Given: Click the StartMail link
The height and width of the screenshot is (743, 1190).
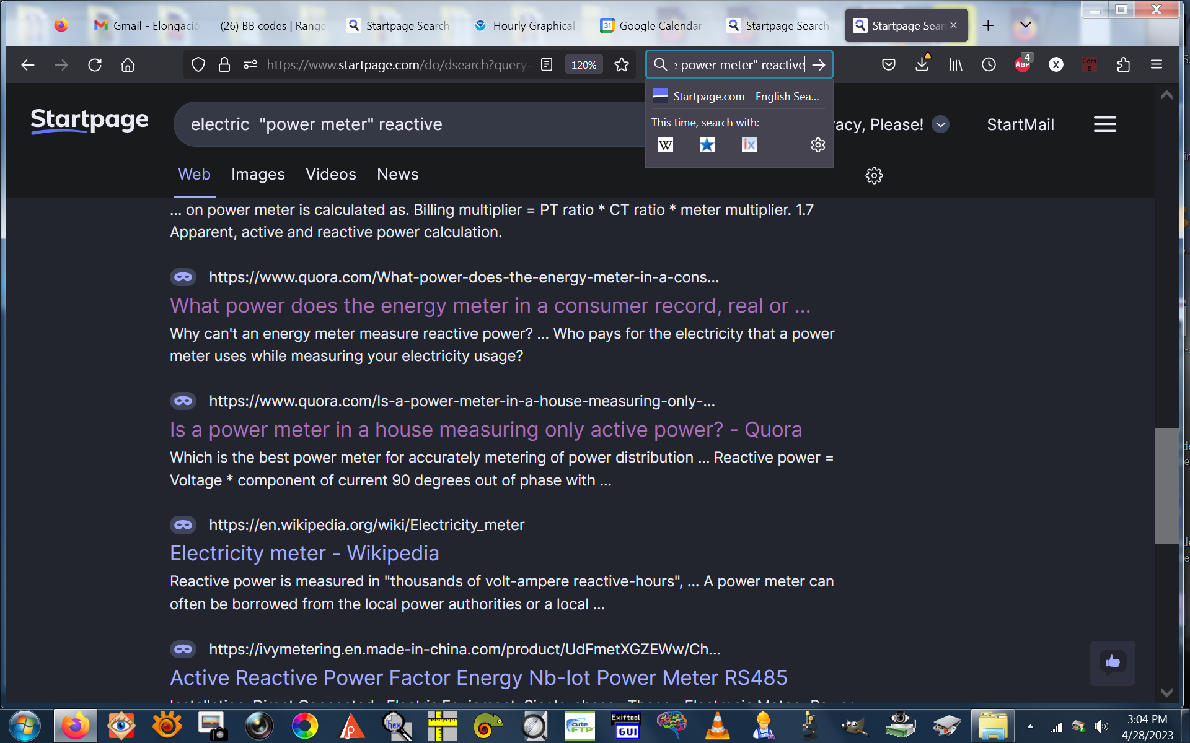Looking at the screenshot, I should tap(1020, 124).
